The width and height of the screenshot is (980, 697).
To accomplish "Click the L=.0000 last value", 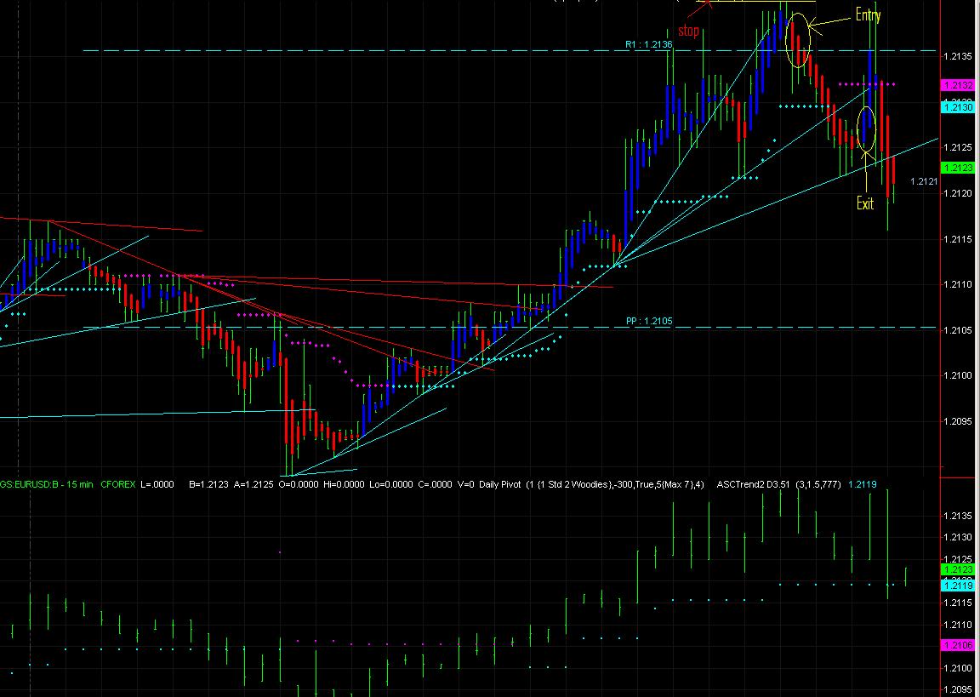I will tap(157, 484).
